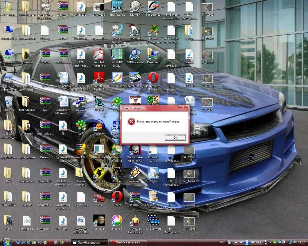This screenshot has height=246, width=308.
Task: Select the STDU Viewer desktop icon
Action: click(x=135, y=56)
